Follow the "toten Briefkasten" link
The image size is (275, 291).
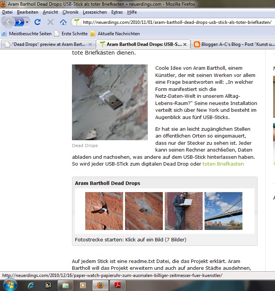tap(223, 164)
